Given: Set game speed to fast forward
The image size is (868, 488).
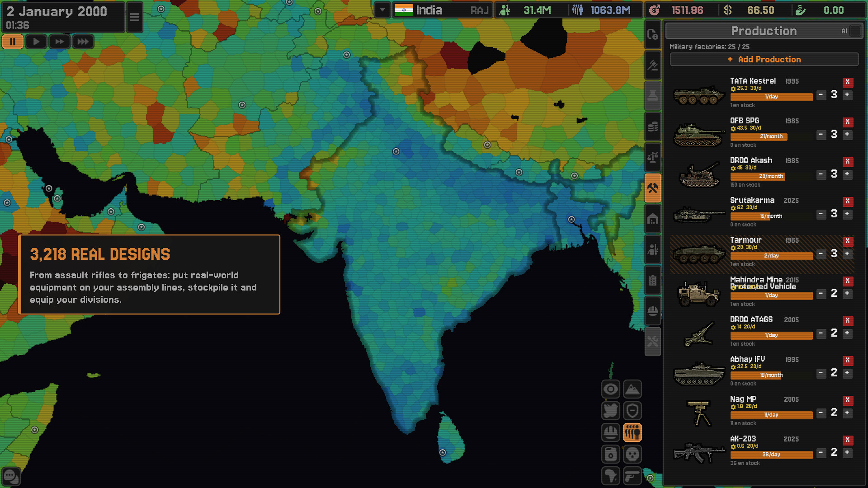Looking at the screenshot, I should click(x=60, y=42).
